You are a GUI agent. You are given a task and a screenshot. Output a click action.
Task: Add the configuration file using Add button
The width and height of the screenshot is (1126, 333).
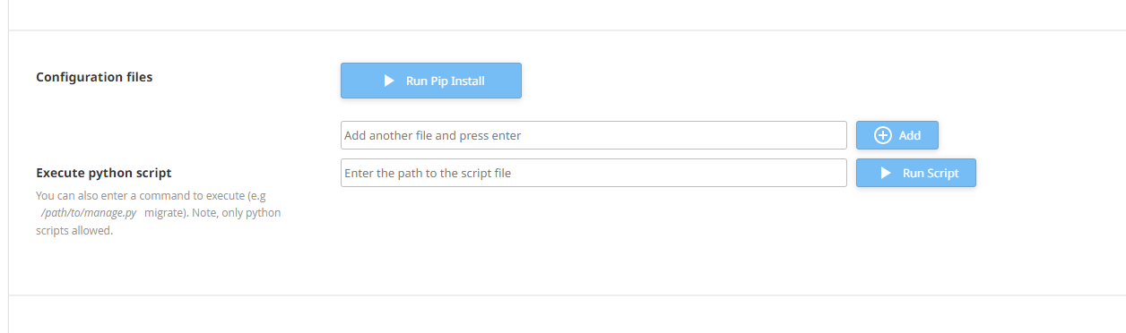(897, 135)
